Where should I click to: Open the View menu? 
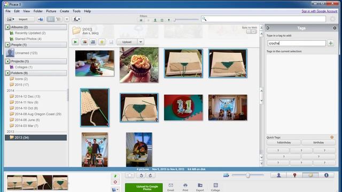coord(26,11)
